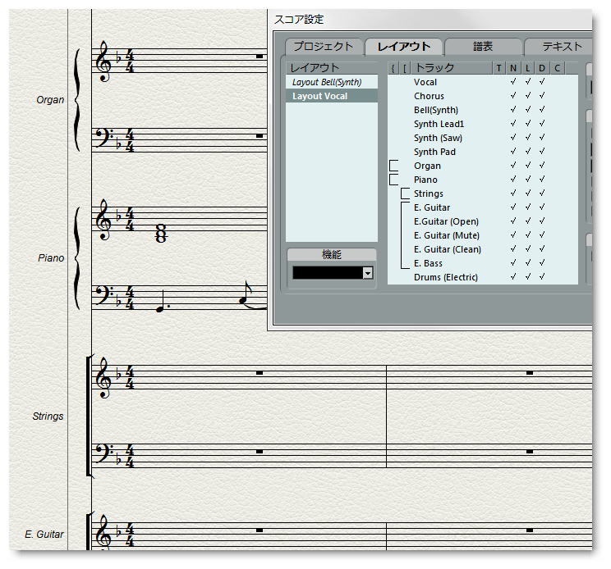Click the Strings staff name in score
The image size is (611, 569).
(48, 417)
